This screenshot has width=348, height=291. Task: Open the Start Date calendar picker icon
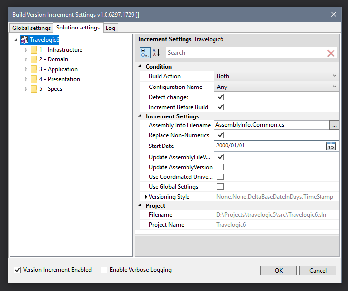tap(331, 146)
